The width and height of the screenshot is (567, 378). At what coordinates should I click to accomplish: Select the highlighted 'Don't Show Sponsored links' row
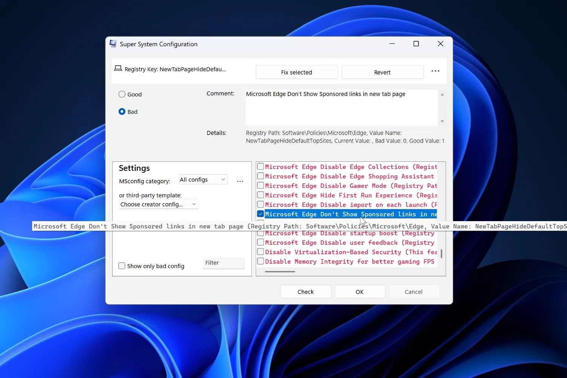[351, 214]
